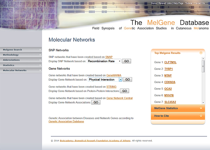The height and width of the screenshot is (150, 210).
Task: Open the Abbreviations sidebar item
Action: click(x=21, y=60)
